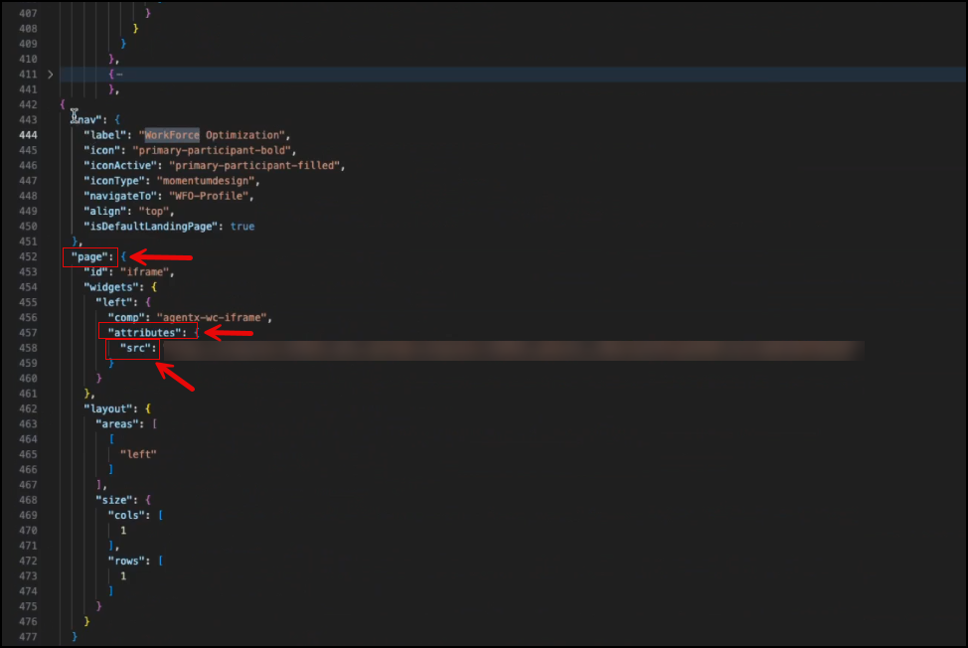Click the "agentx-wc-iframe" comp value
The width and height of the screenshot is (968, 648).
[x=219, y=317]
